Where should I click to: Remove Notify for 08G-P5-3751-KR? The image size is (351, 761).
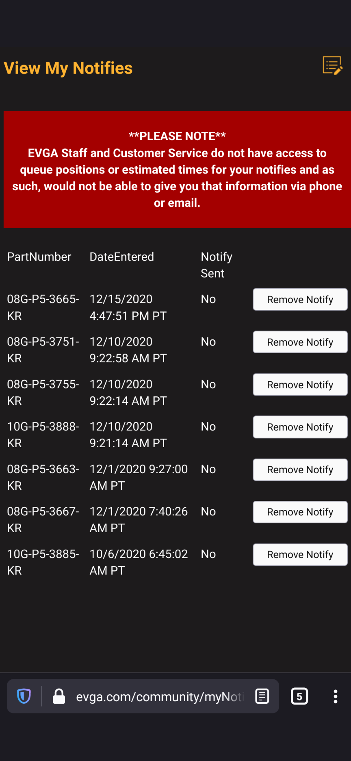[x=300, y=342]
